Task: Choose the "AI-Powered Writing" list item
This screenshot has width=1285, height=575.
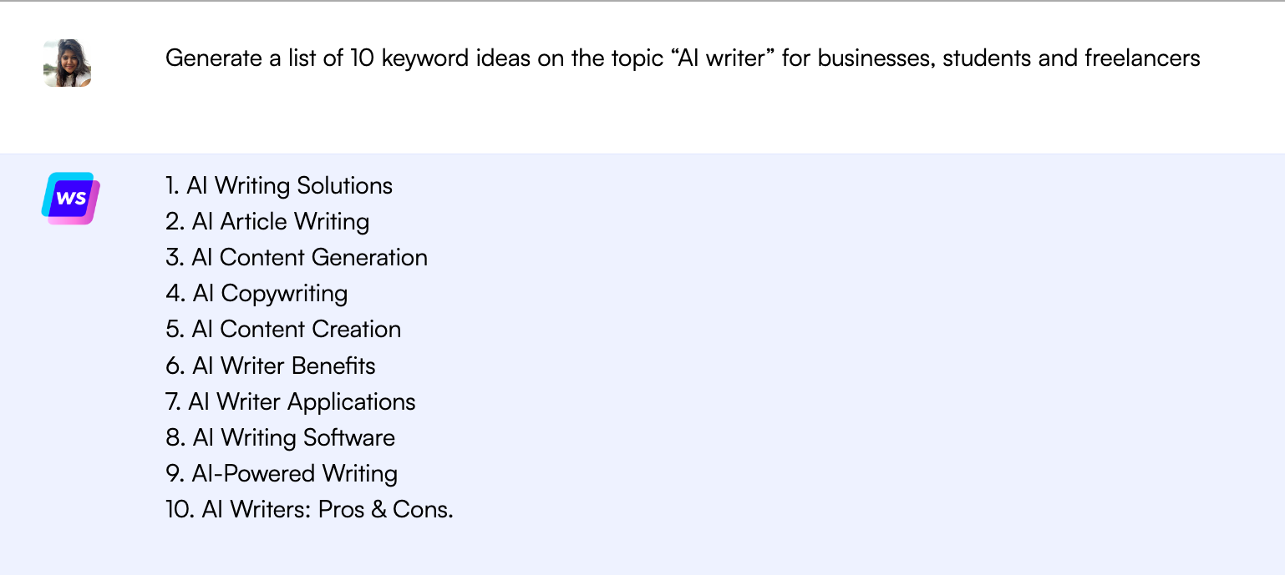Action: (x=282, y=473)
